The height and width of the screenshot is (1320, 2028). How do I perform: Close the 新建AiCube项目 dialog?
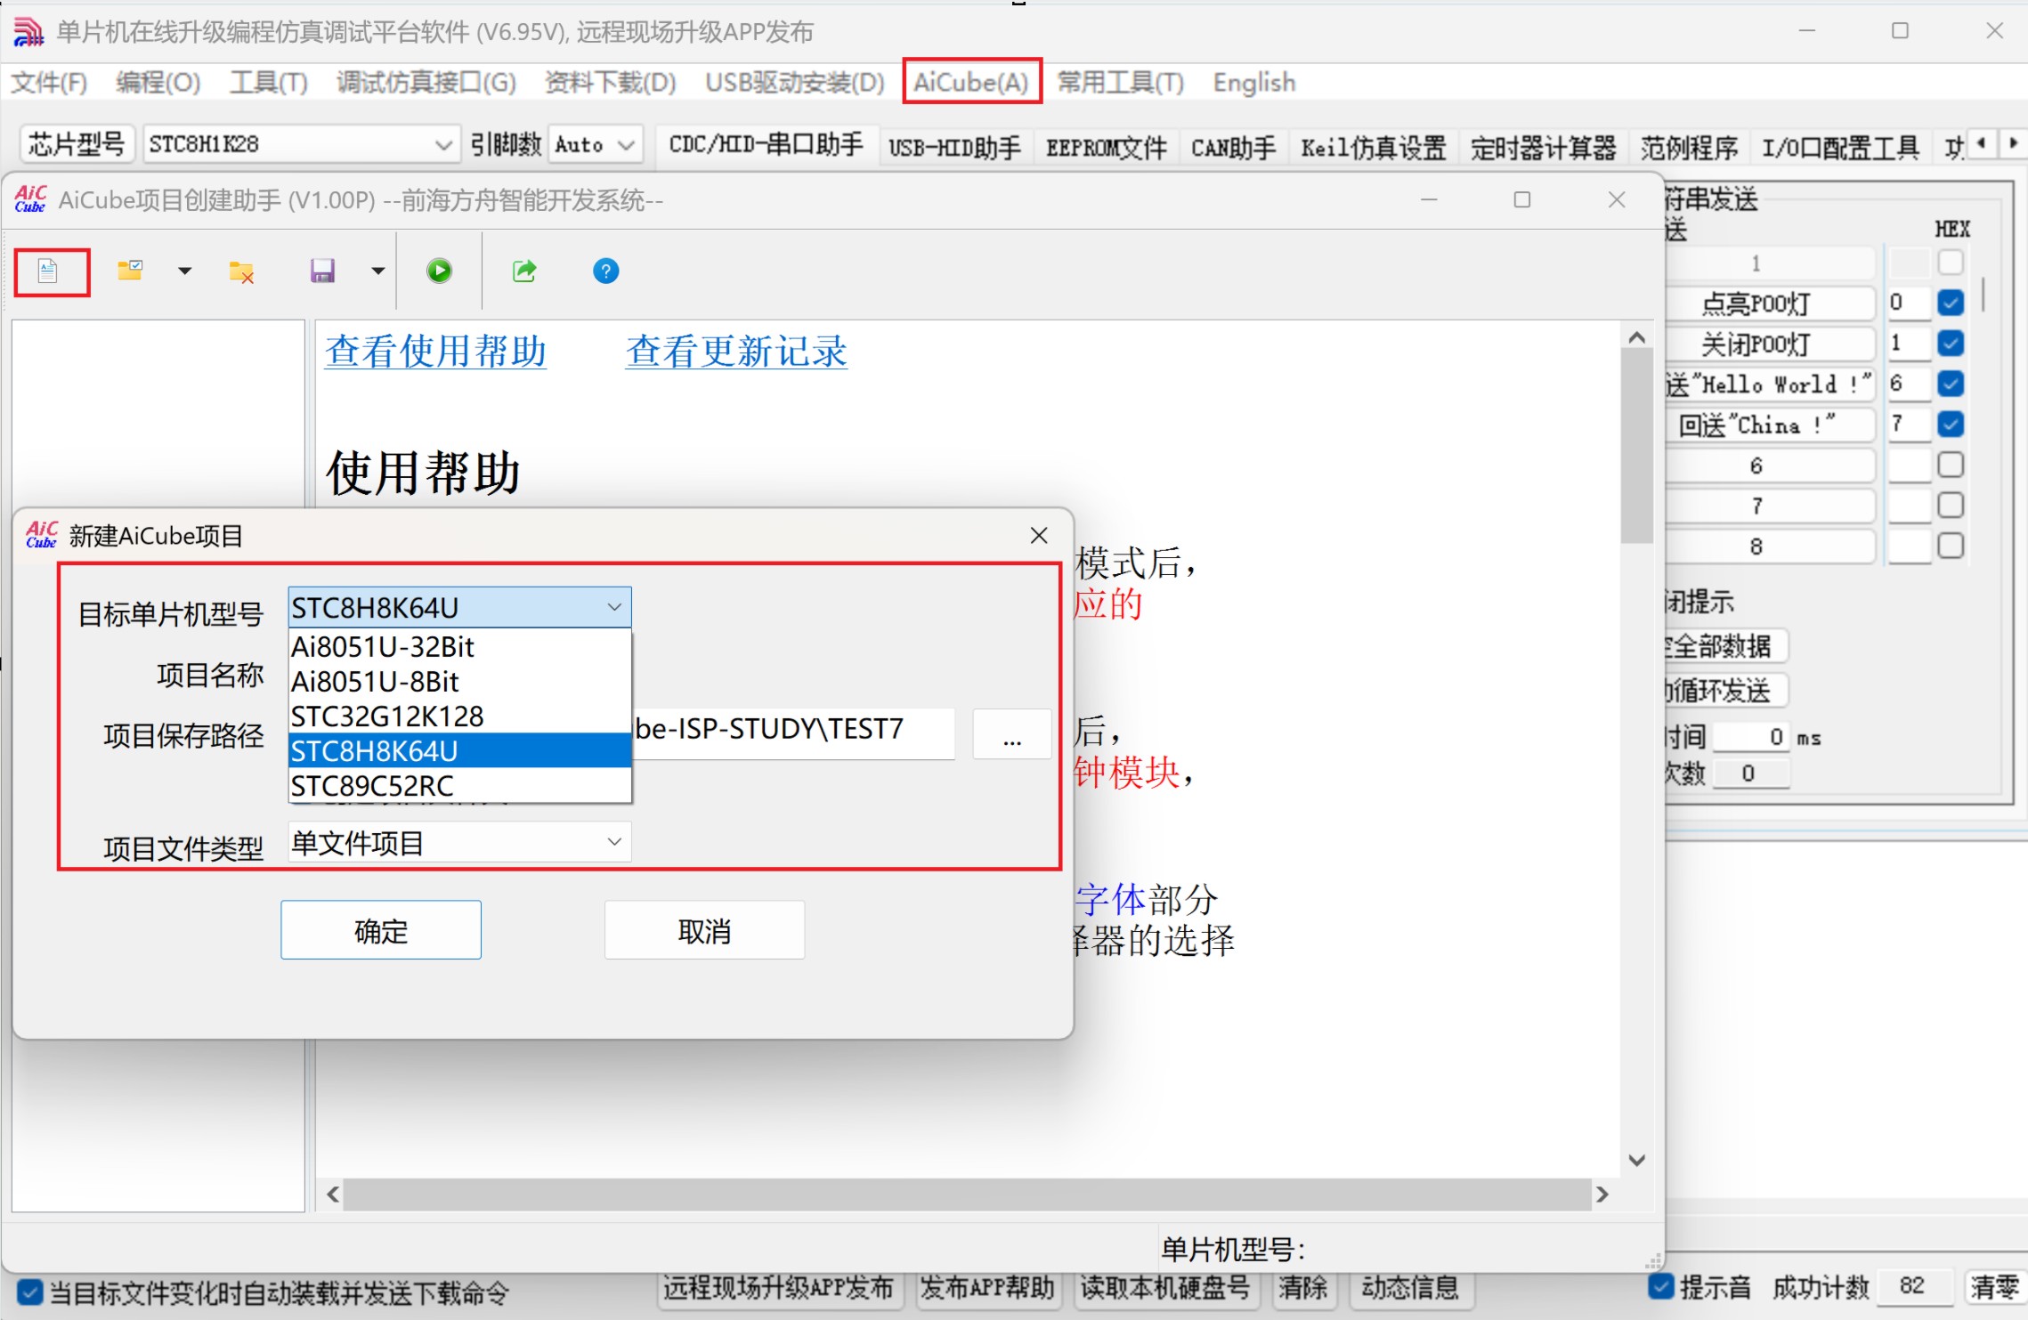(x=1039, y=535)
